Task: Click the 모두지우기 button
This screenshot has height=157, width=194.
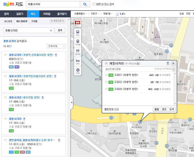Action: (x=57, y=21)
